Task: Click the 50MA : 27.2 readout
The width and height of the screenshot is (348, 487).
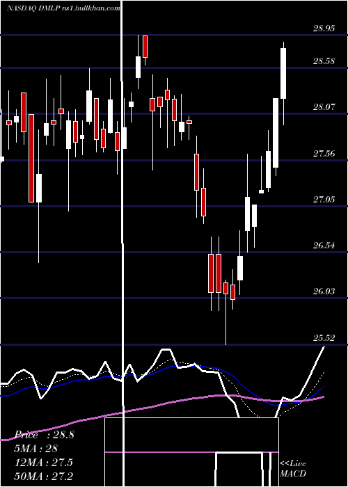Action: click(x=45, y=476)
